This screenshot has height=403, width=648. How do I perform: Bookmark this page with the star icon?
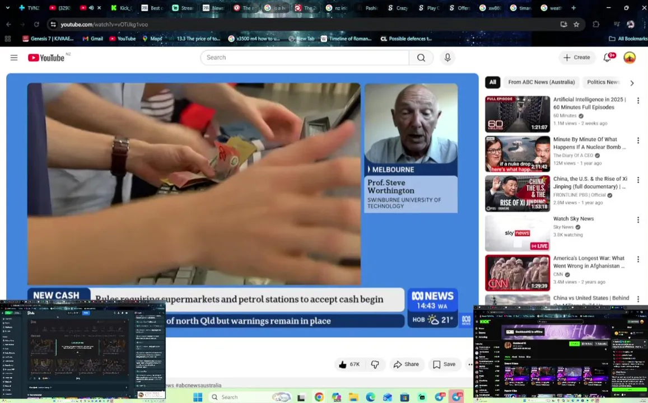pos(576,25)
